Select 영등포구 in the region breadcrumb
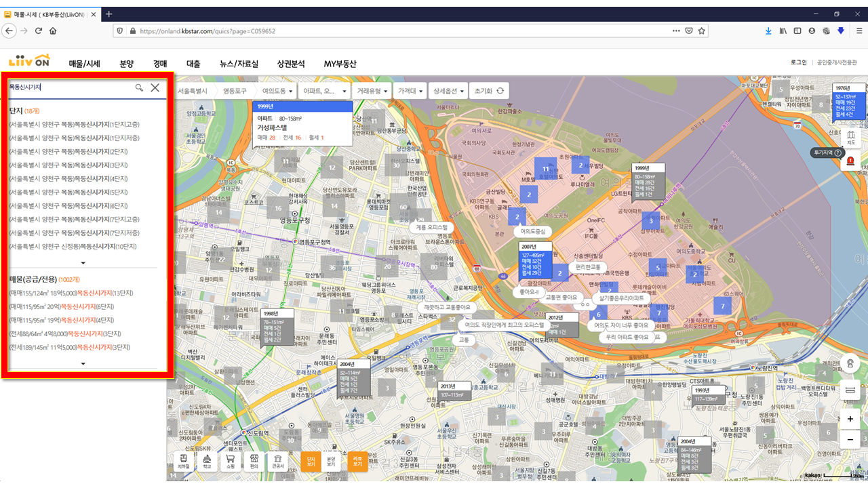 point(235,90)
